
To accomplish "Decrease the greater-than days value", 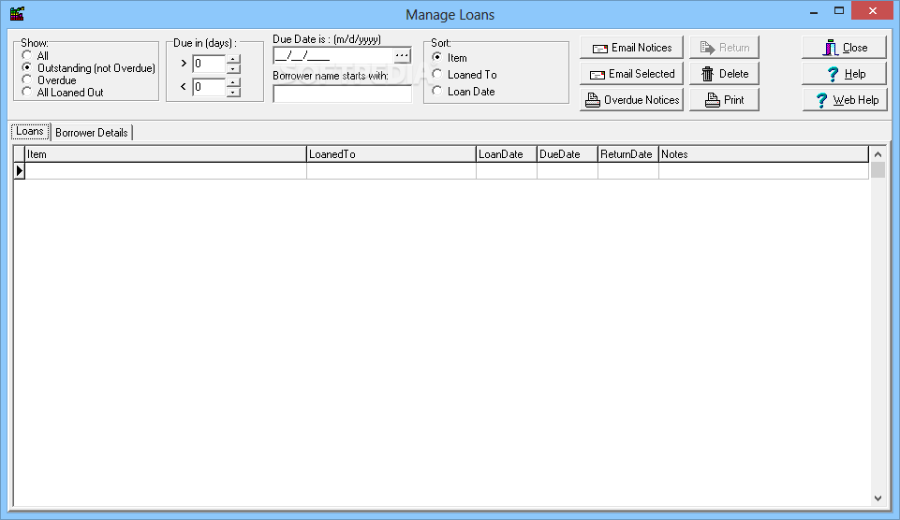I will pos(233,69).
